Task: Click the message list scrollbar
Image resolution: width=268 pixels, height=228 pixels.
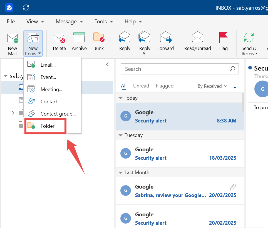Action: pyautogui.click(x=243, y=103)
